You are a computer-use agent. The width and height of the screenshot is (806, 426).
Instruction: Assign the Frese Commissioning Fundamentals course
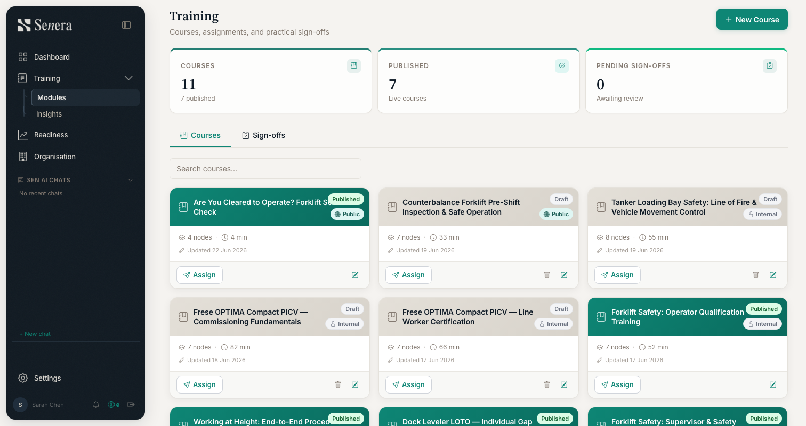pos(199,384)
